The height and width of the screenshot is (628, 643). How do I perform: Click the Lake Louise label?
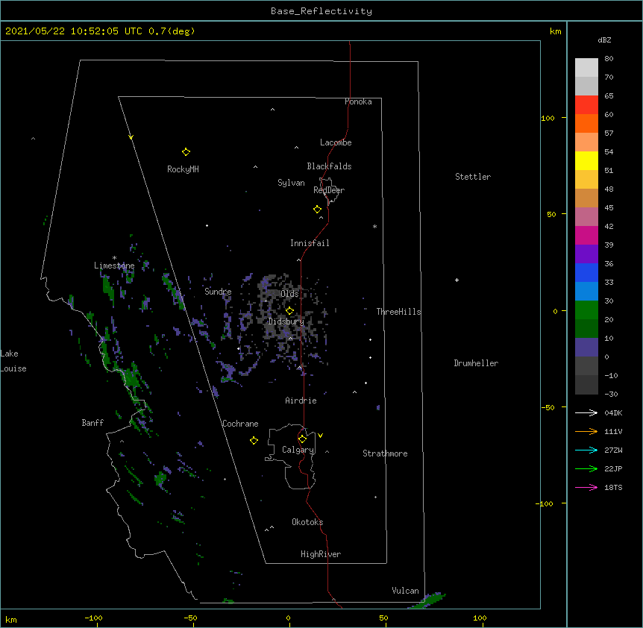[x=13, y=361]
